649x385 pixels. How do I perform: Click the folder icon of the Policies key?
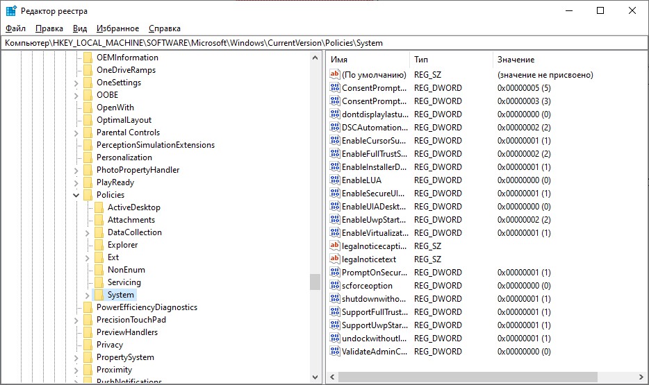coord(88,194)
